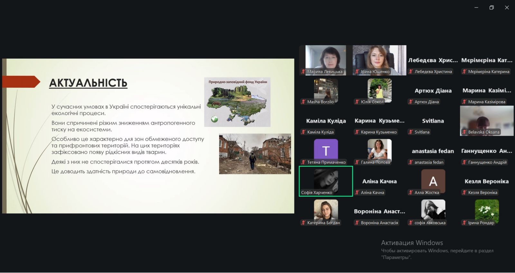Image resolution: width=515 pixels, height=273 pixels.
Task: Click muted mic icon beside Катерина Богдан
Action: pos(303,223)
